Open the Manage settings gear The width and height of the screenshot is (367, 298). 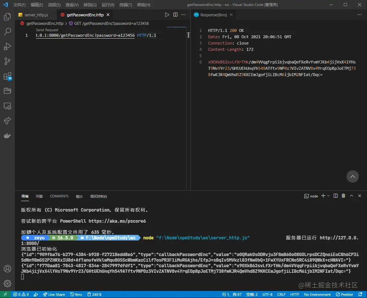click(7, 284)
